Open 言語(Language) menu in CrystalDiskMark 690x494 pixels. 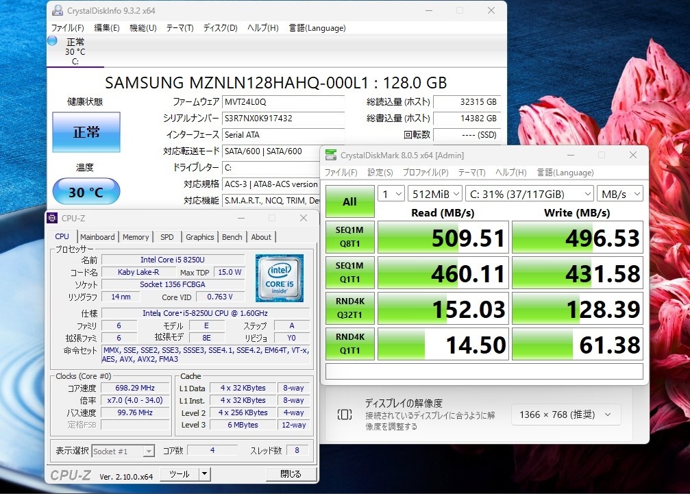click(565, 173)
